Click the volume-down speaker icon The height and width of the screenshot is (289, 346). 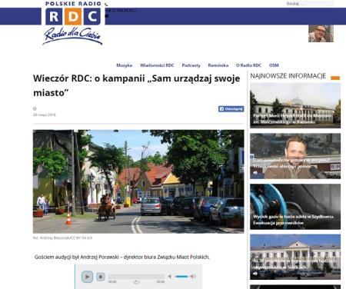coord(169,276)
